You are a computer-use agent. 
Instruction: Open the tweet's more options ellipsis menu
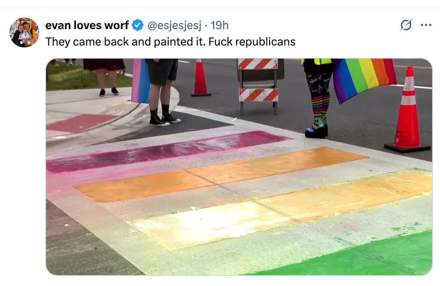[x=426, y=25]
